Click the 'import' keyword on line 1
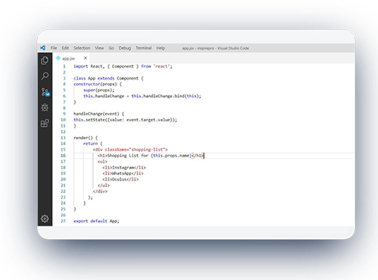The width and height of the screenshot is (378, 280). click(x=81, y=66)
